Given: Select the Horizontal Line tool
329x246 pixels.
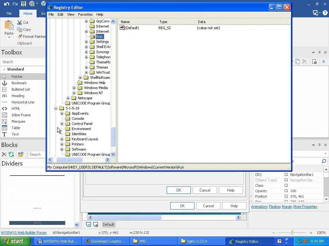Looking at the screenshot, I should point(23,102).
